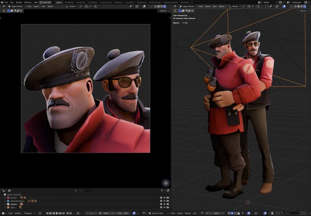Switch to the Sculpting workspace tab
Image resolution: width=311 pixels, height=216 pixels.
coord(80,2)
